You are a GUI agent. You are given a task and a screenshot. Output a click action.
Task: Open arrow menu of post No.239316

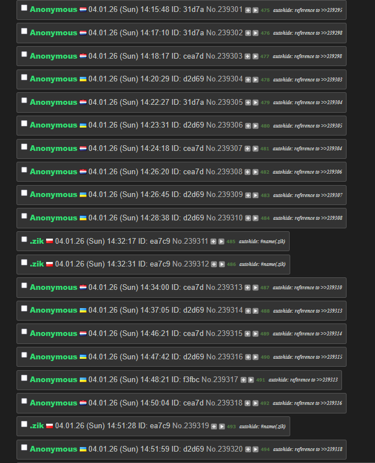tap(256, 357)
